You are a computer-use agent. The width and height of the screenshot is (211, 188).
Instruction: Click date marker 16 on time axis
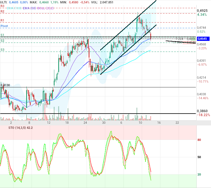click(159, 123)
